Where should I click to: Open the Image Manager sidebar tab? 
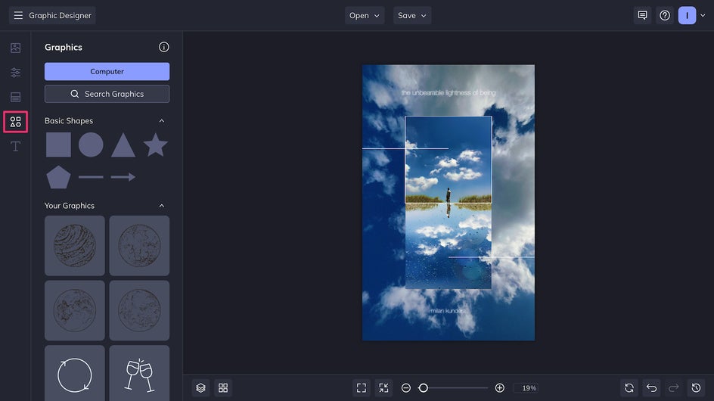15,48
